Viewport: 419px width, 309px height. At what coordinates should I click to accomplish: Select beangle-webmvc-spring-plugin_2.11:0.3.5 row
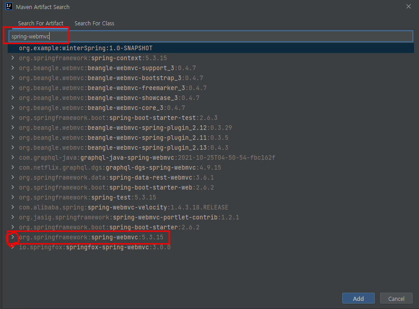211,138
